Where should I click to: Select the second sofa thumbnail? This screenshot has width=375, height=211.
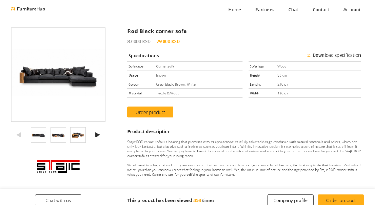58,135
